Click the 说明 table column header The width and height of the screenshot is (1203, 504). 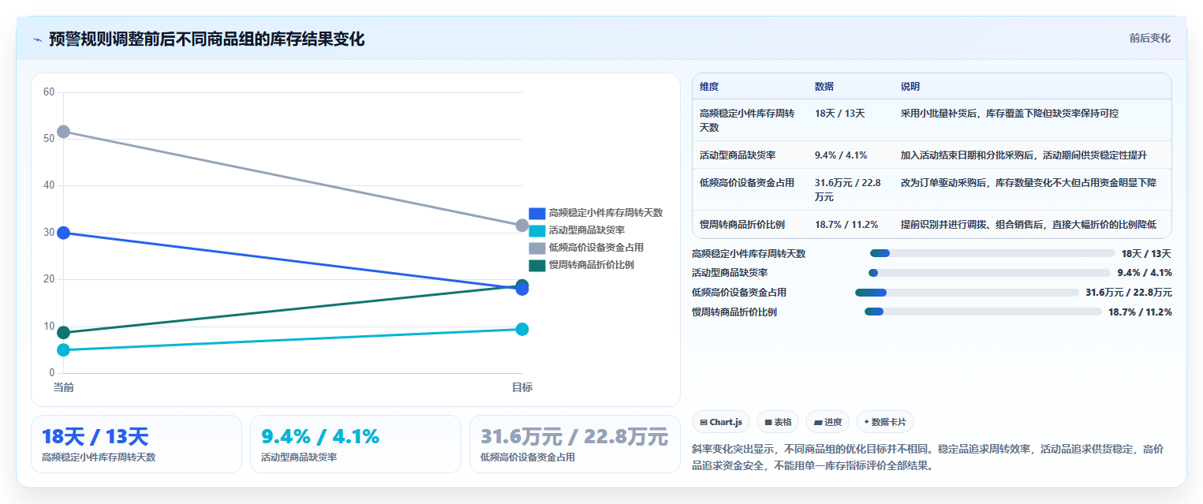910,87
